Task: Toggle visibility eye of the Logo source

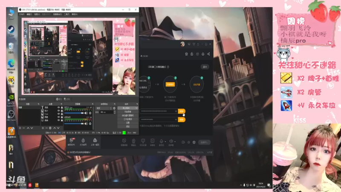Action: [58, 114]
